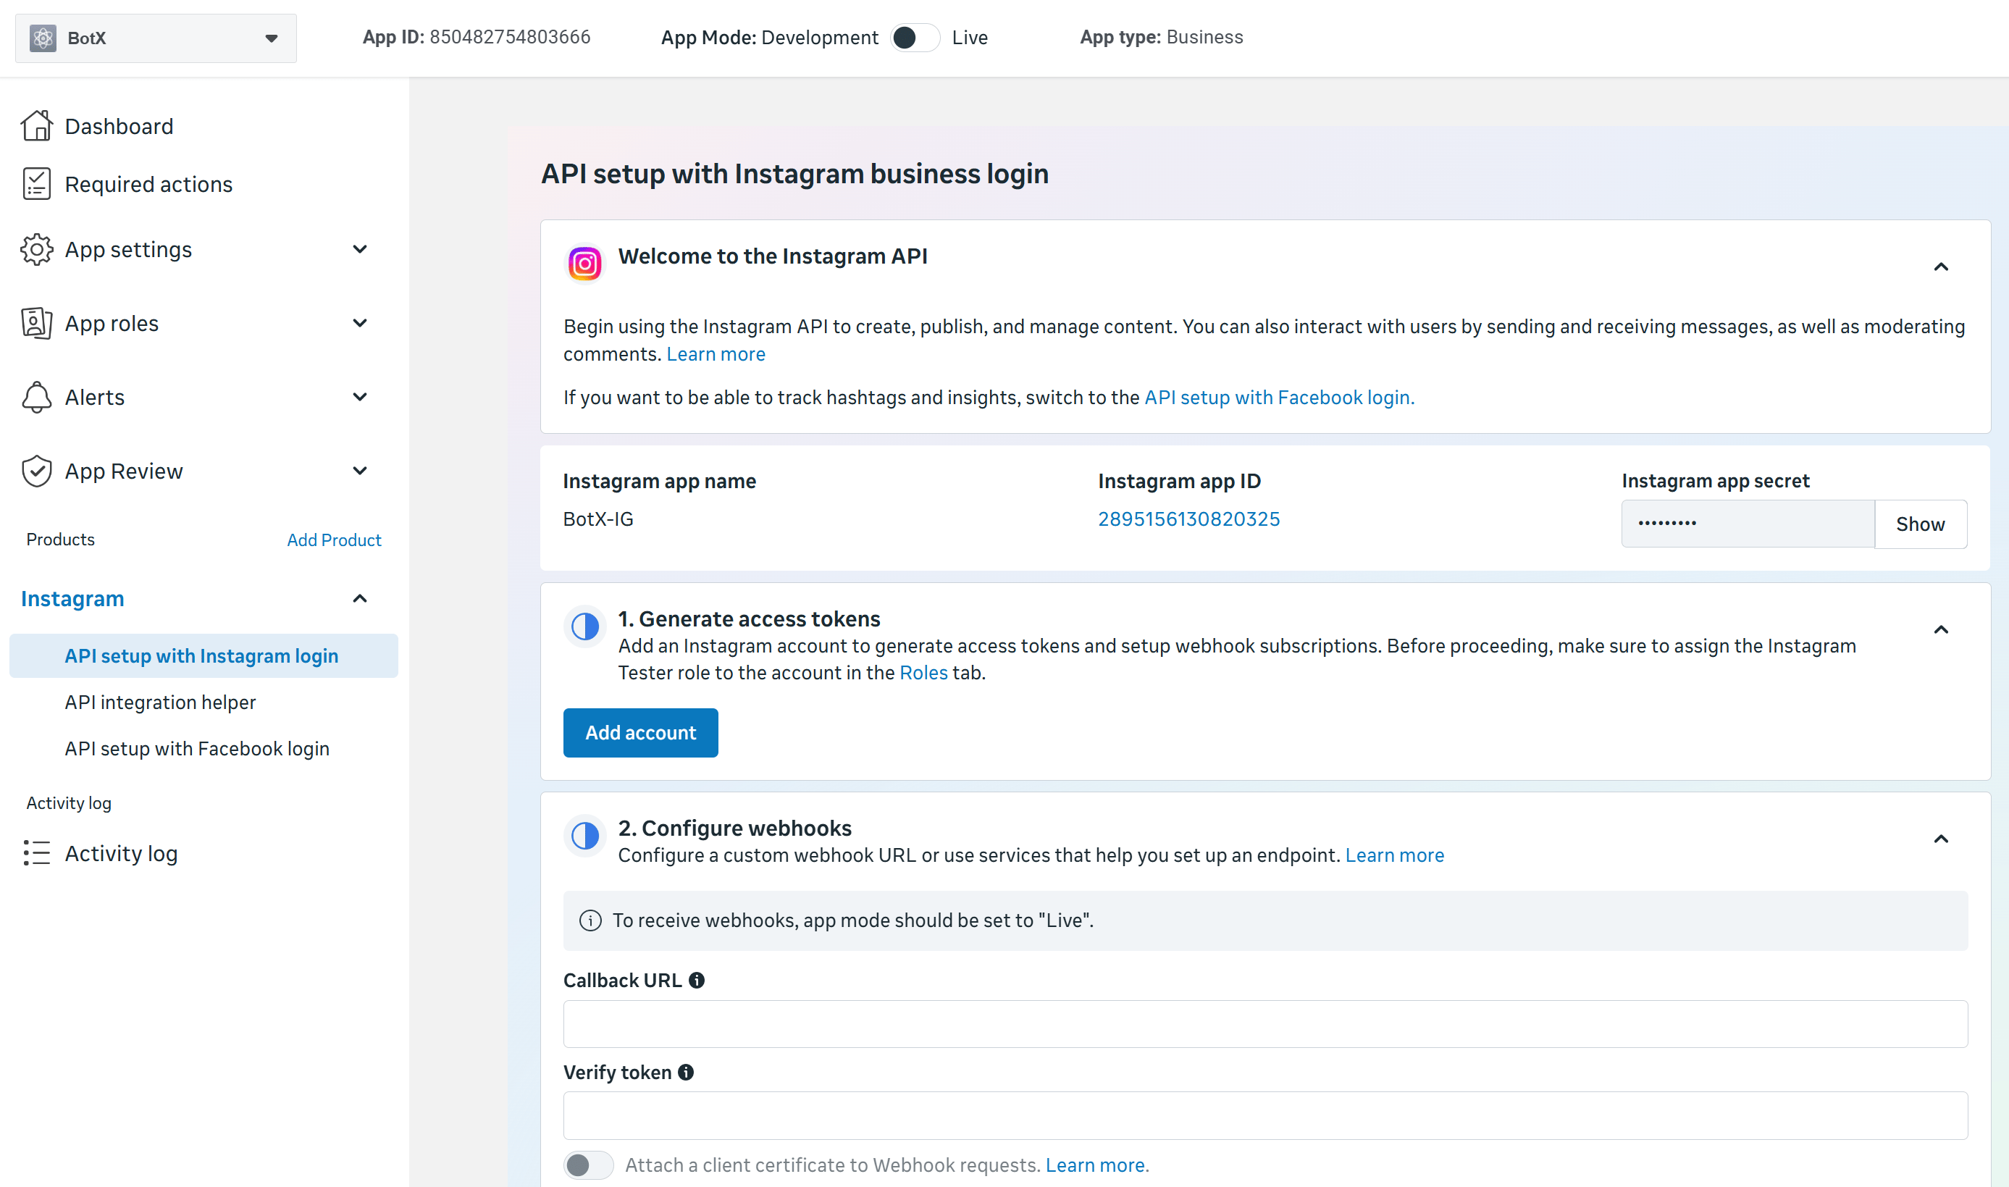Screen dimensions: 2009x1187
Task: Click Learn more about configuring webhooks
Action: (1394, 855)
